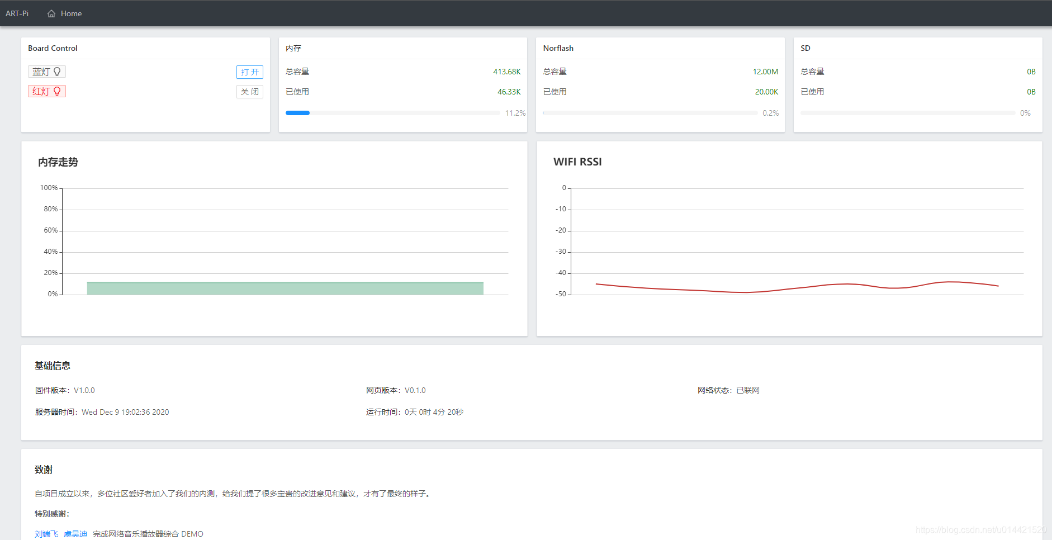Open the Home menu item

[64, 13]
